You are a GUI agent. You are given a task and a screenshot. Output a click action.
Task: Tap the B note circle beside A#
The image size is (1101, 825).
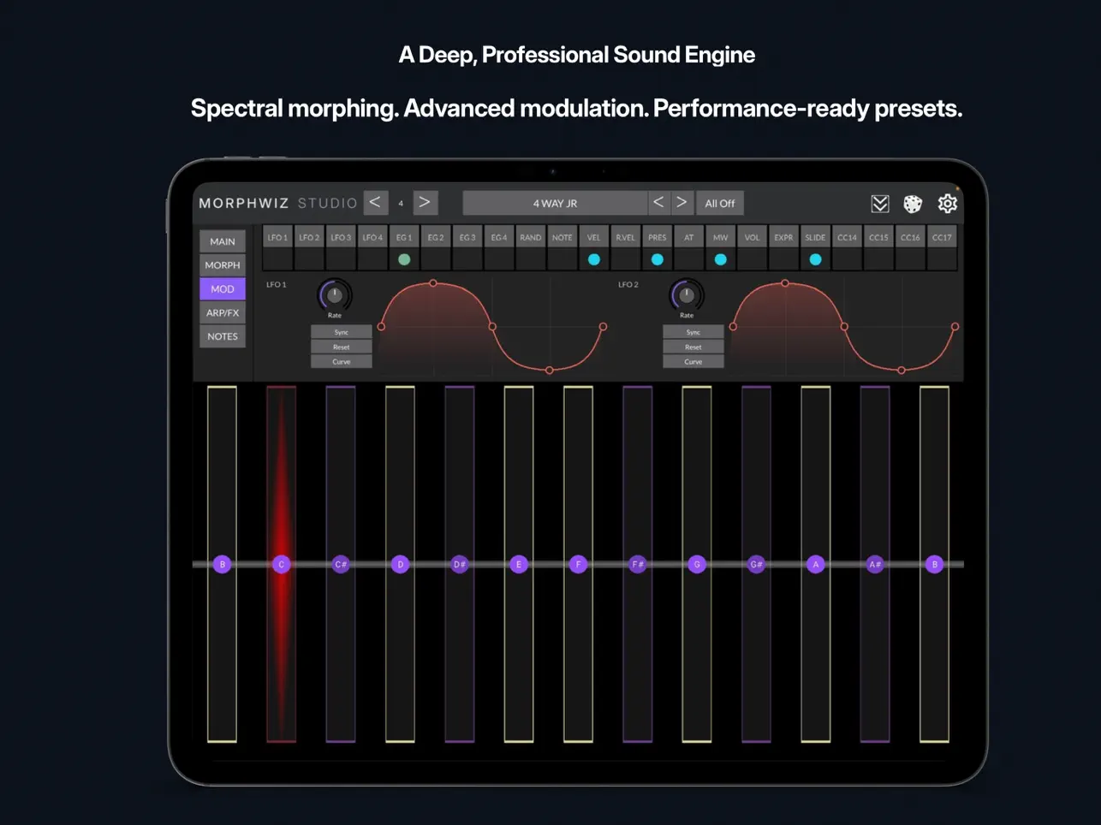coord(934,564)
